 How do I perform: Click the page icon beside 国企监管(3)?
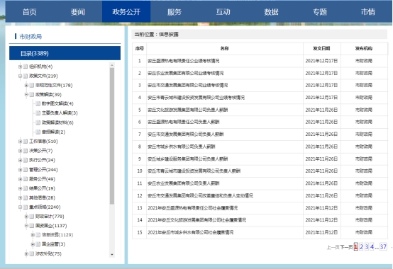(x=38, y=244)
